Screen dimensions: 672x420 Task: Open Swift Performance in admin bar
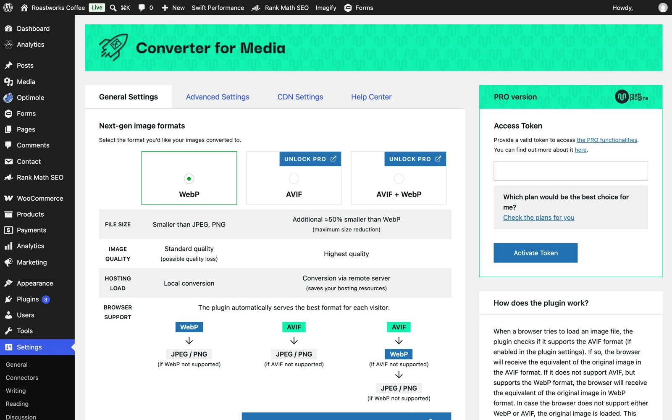tap(218, 8)
